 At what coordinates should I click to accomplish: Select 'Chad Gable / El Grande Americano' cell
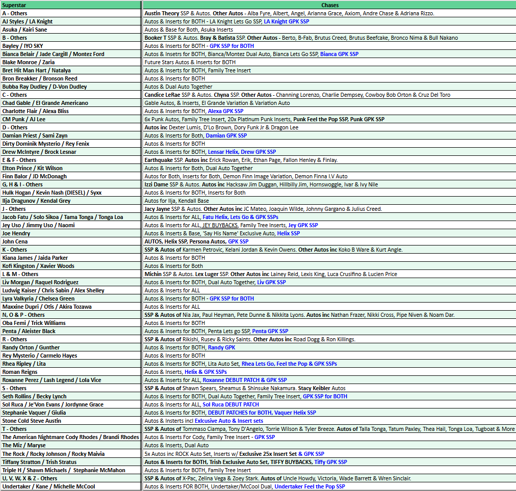[71, 103]
